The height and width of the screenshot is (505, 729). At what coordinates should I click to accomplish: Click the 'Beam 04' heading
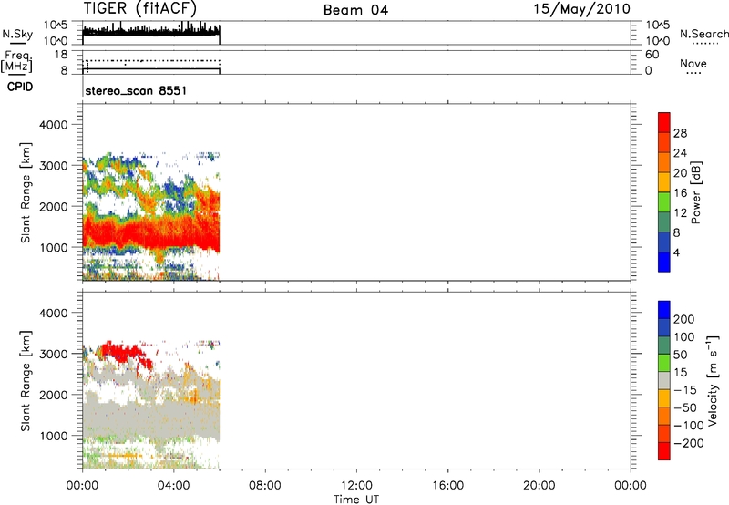[355, 10]
